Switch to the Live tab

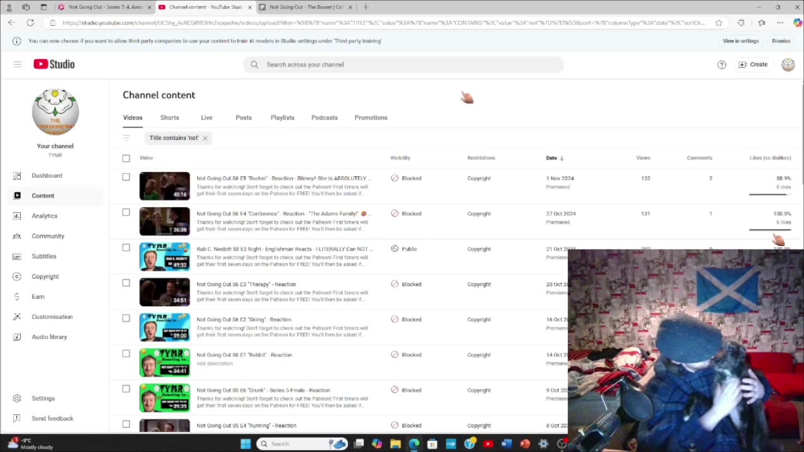click(x=207, y=117)
